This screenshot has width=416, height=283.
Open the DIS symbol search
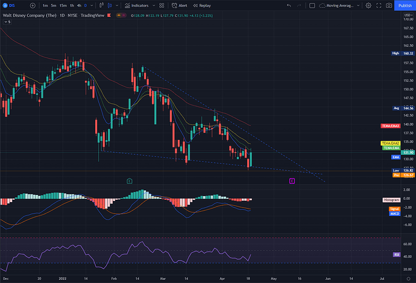pyautogui.click(x=9, y=5)
